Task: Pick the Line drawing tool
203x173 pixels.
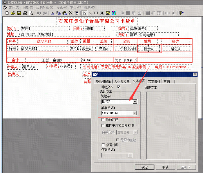Action: [90, 13]
